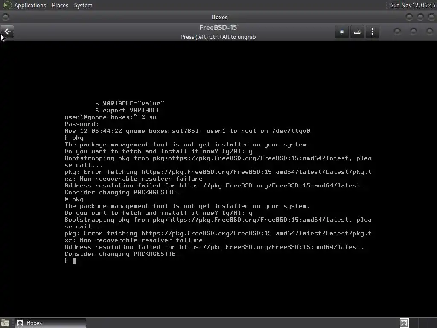The width and height of the screenshot is (437, 328).
Task: Open the Places menu
Action: point(60,5)
